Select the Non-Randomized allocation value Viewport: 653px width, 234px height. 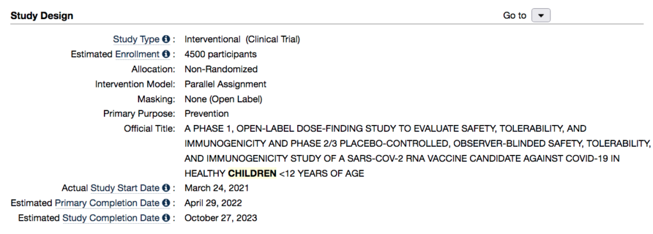click(x=221, y=69)
